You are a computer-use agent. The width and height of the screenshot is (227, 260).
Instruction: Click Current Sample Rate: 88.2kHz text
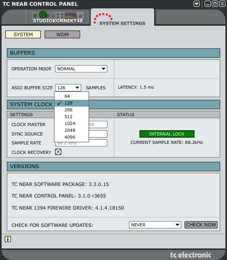click(167, 142)
